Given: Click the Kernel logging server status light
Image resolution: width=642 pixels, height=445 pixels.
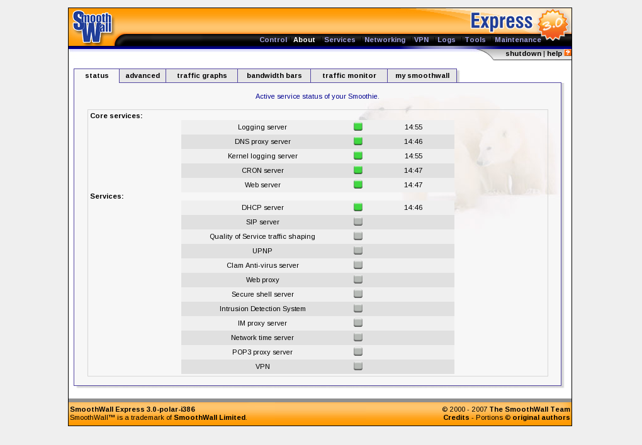Looking at the screenshot, I should point(358,156).
